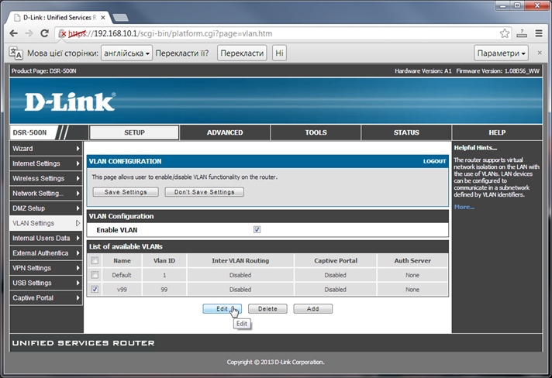Open the Chrome menu icon

pyautogui.click(x=538, y=34)
